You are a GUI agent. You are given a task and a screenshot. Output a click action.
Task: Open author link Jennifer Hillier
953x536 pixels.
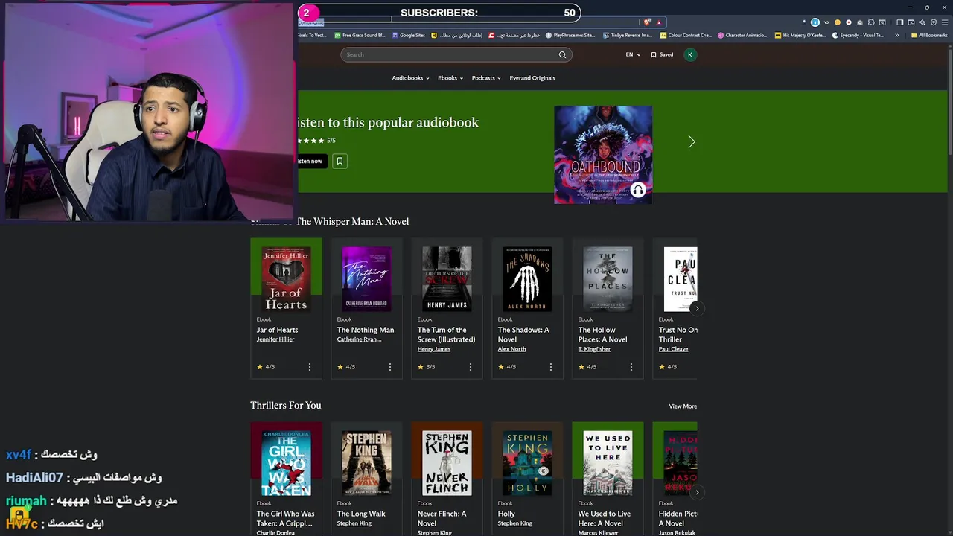pyautogui.click(x=275, y=339)
